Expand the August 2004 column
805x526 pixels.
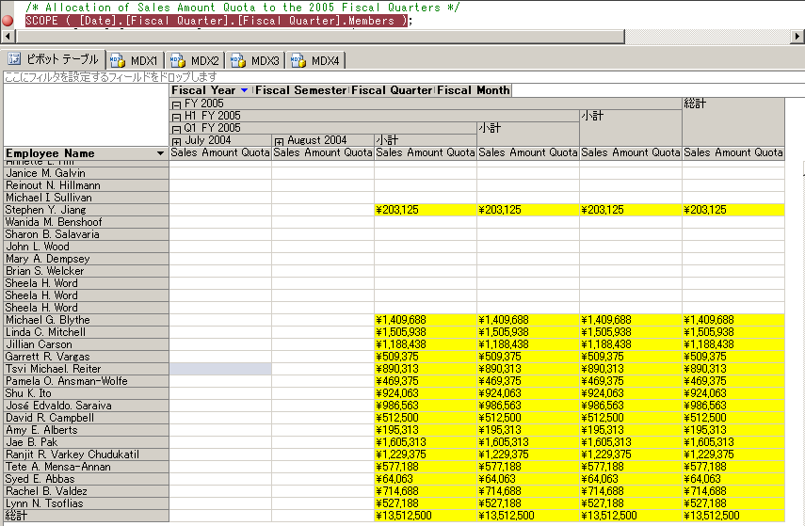pos(279,140)
